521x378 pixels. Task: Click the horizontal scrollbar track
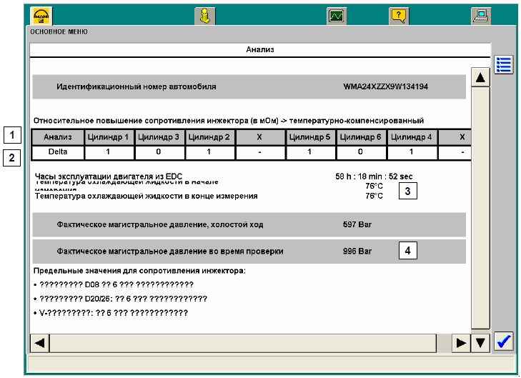tap(250, 343)
